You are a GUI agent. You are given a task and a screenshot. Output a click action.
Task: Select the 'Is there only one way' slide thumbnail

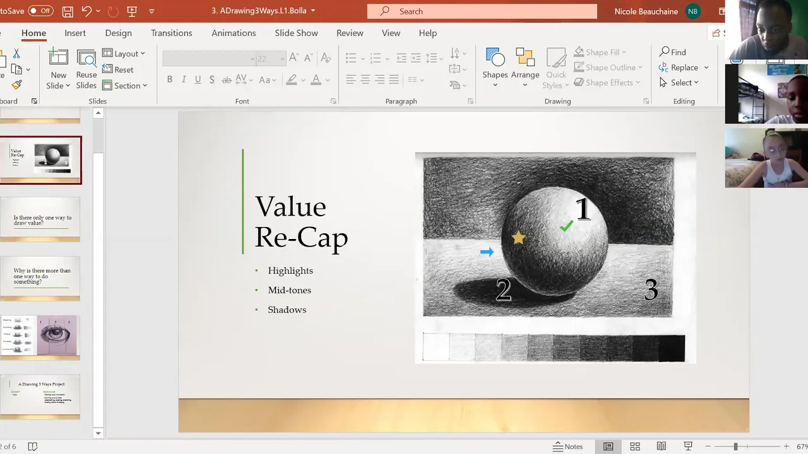coord(40,219)
